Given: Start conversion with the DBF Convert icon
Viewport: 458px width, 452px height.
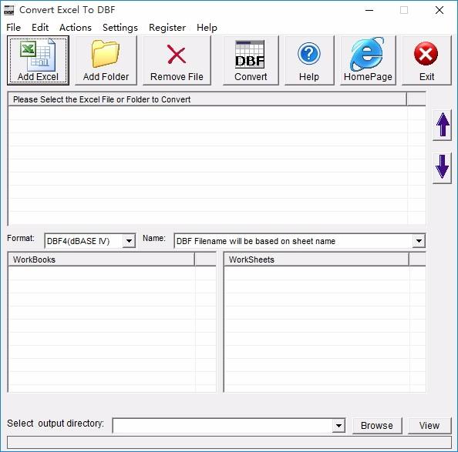Looking at the screenshot, I should pyautogui.click(x=251, y=60).
